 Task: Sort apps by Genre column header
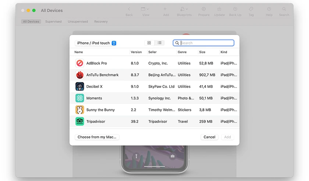click(x=182, y=52)
